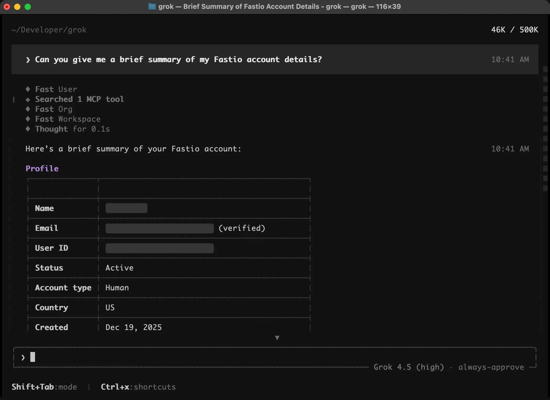Click the always-approve mode label
The width and height of the screenshot is (550, 400).
pyautogui.click(x=491, y=367)
